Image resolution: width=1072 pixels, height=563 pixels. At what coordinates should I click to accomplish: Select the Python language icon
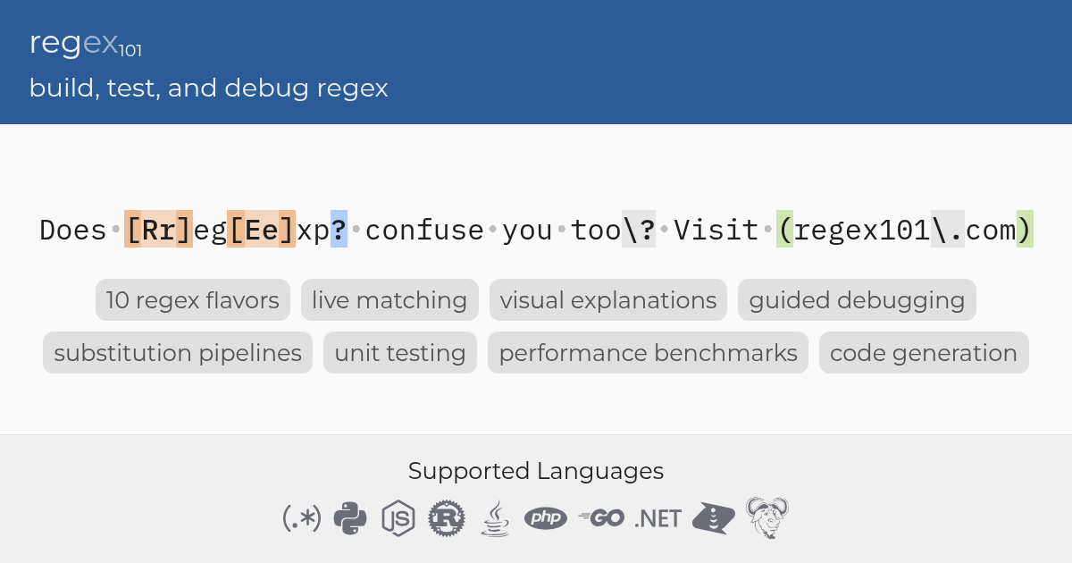click(350, 517)
